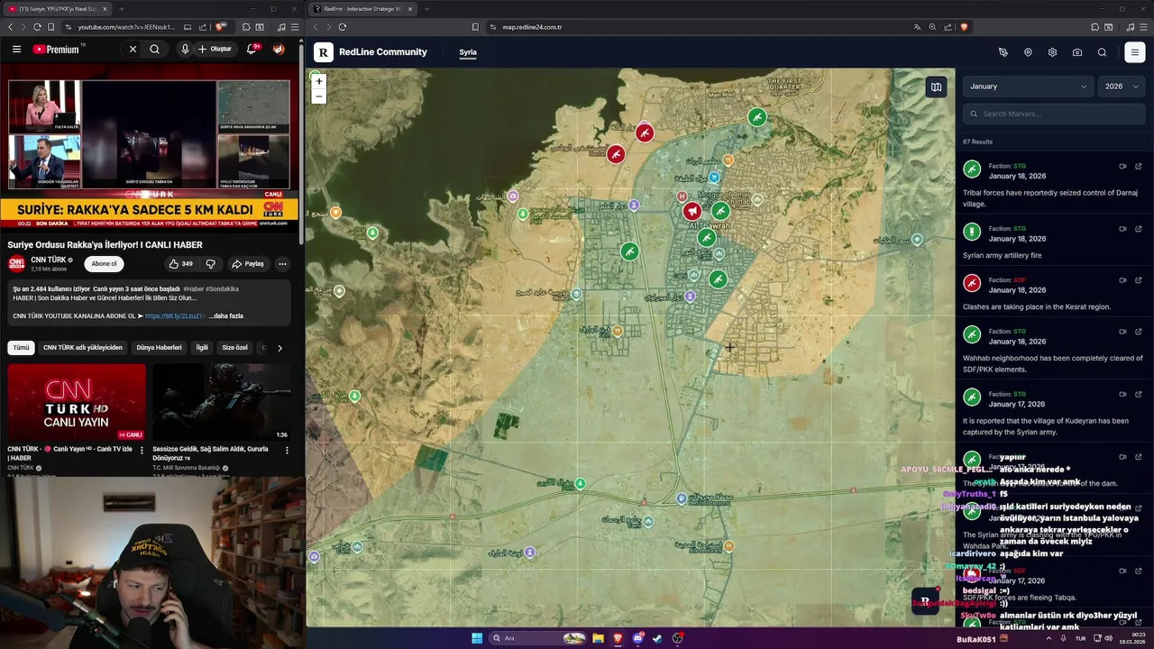Like the video with 349 likes
The height and width of the screenshot is (649, 1154).
pos(181,264)
